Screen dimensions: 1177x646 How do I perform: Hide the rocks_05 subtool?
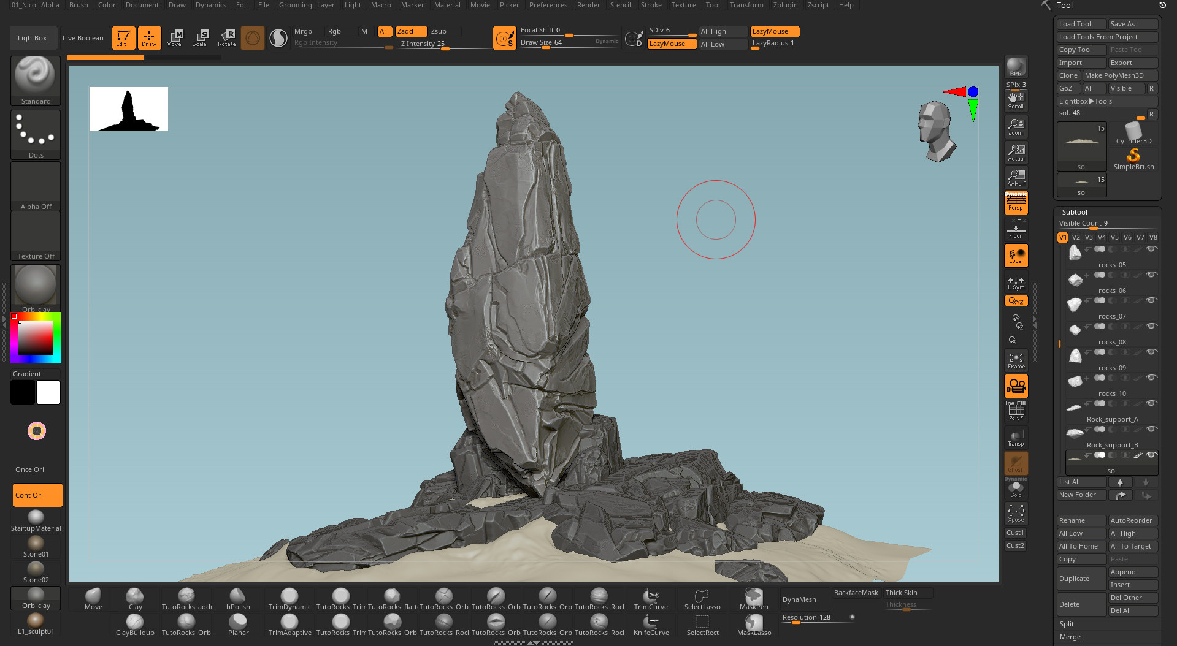point(1151,249)
